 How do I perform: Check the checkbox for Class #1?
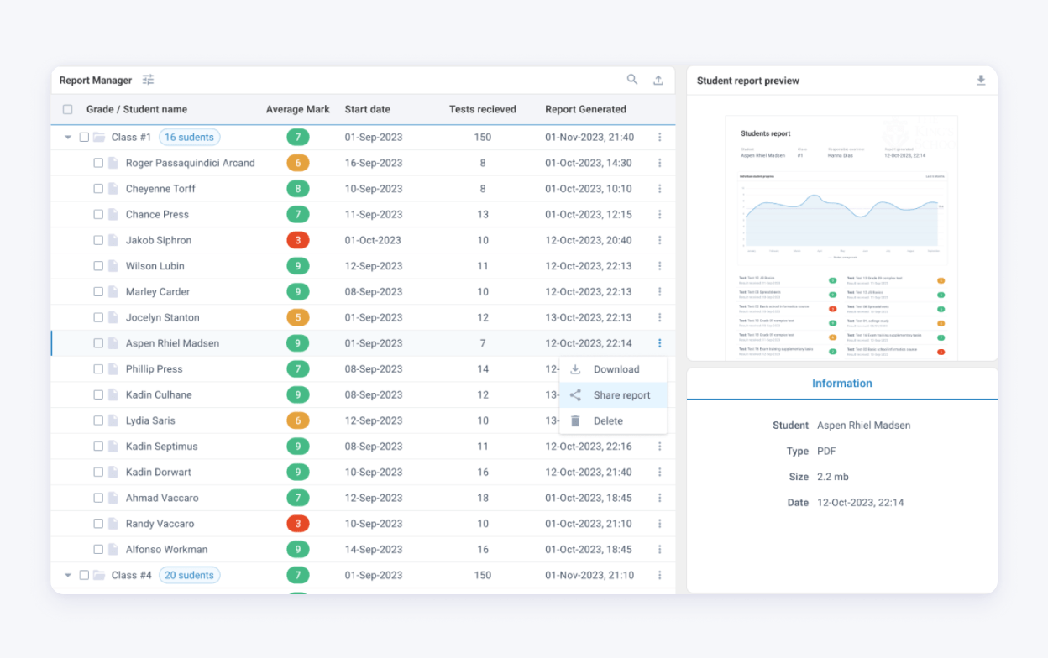pyautogui.click(x=84, y=137)
